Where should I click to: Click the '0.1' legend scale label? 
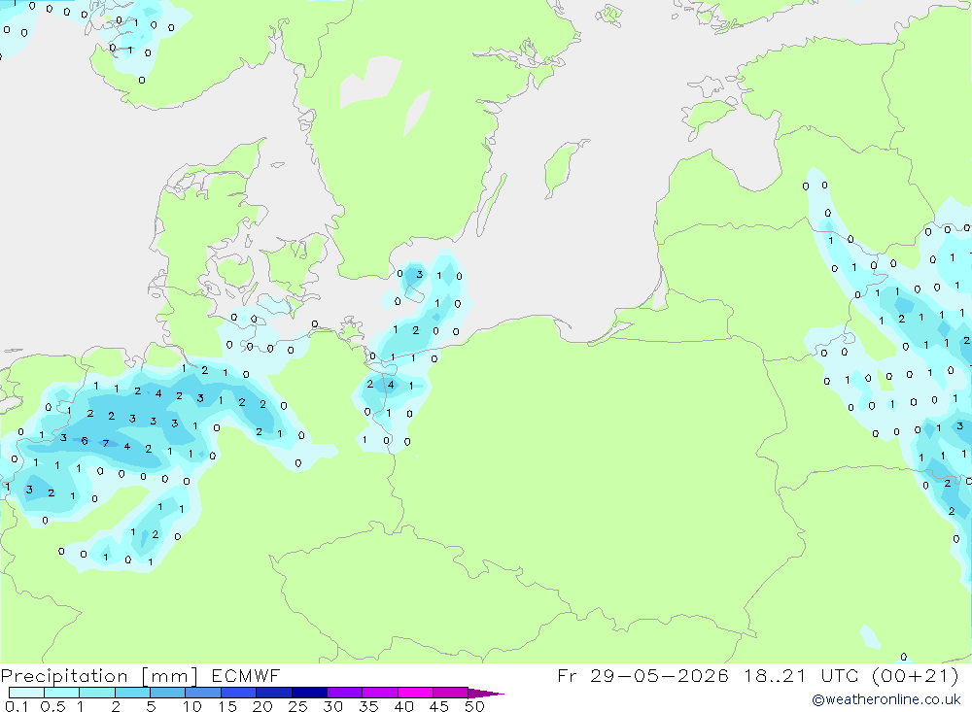pyautogui.click(x=17, y=706)
